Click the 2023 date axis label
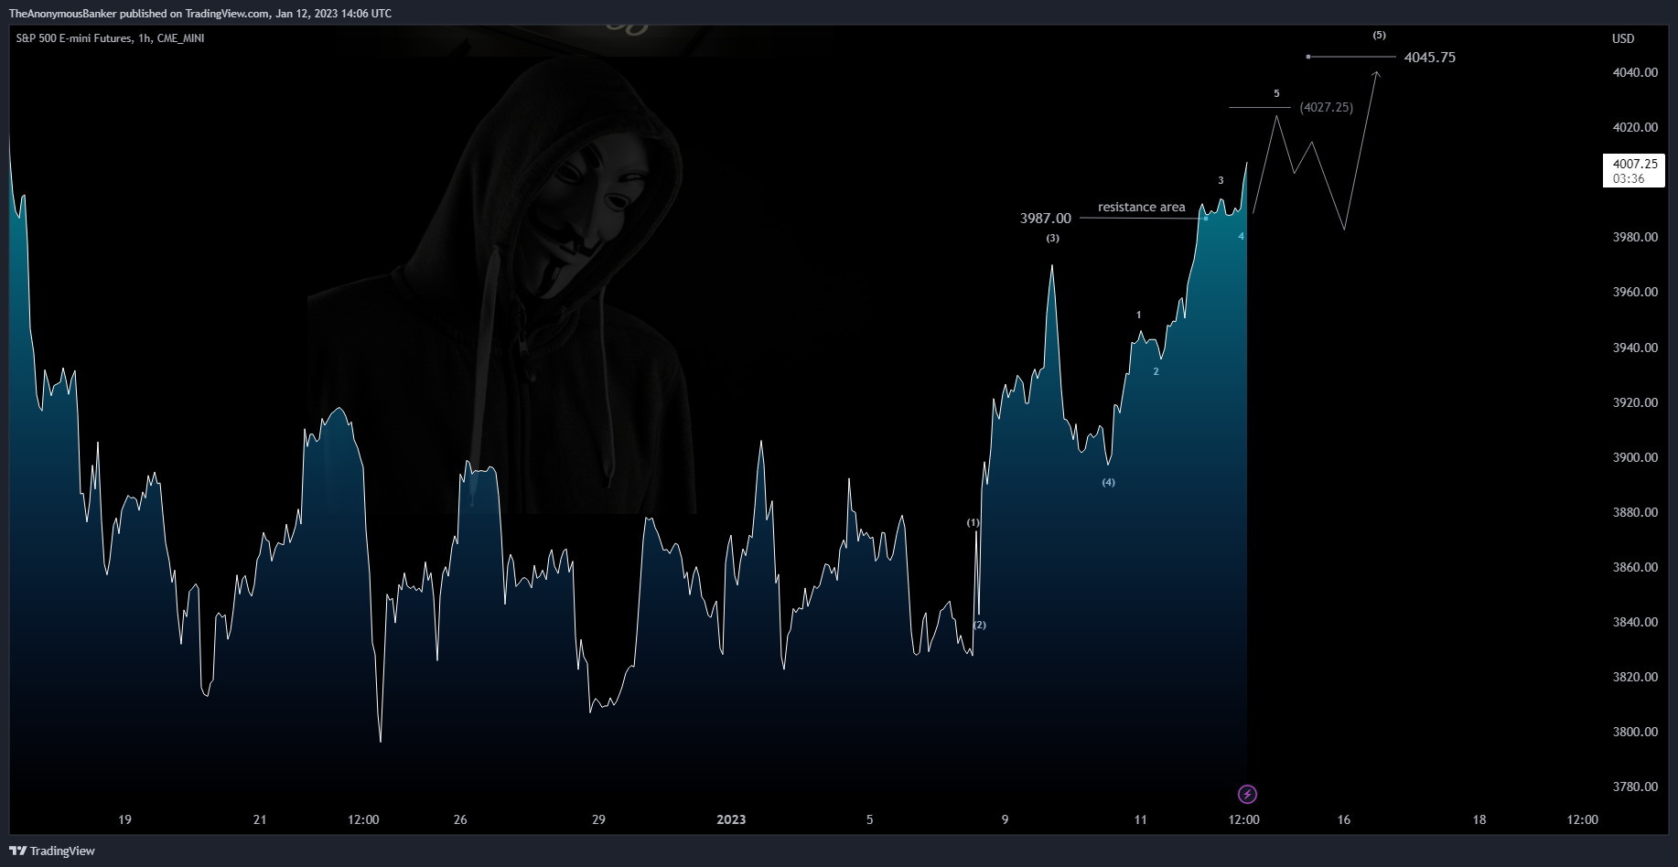 (731, 819)
